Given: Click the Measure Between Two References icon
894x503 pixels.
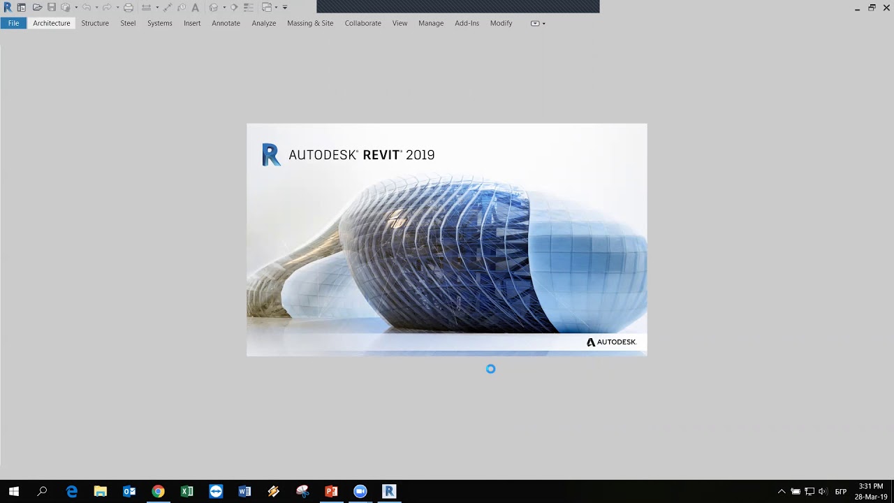Looking at the screenshot, I should [x=147, y=7].
